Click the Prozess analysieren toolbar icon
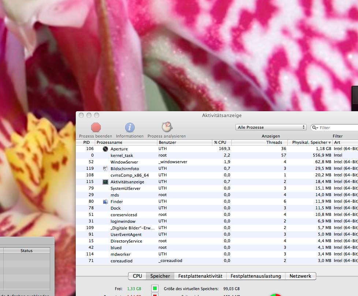Image resolution: width=358 pixels, height=296 pixels. (x=167, y=127)
